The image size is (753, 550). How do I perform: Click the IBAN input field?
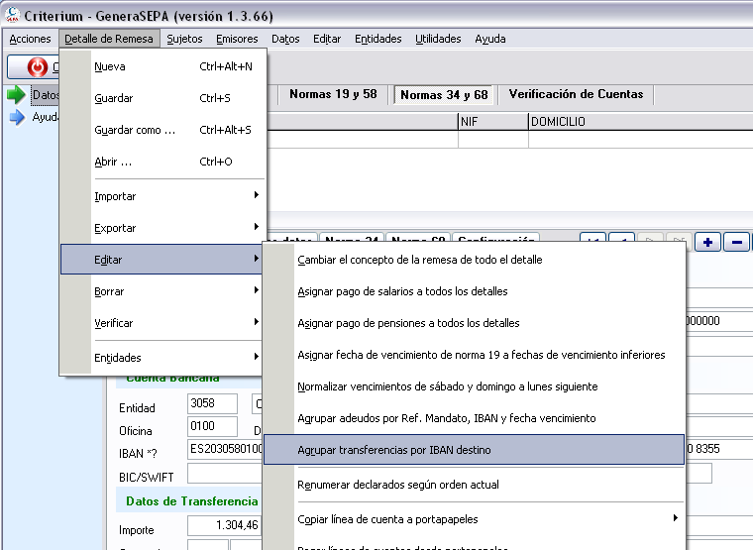tap(225, 449)
